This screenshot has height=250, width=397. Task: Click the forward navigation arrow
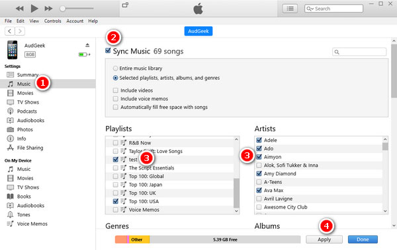click(20, 31)
